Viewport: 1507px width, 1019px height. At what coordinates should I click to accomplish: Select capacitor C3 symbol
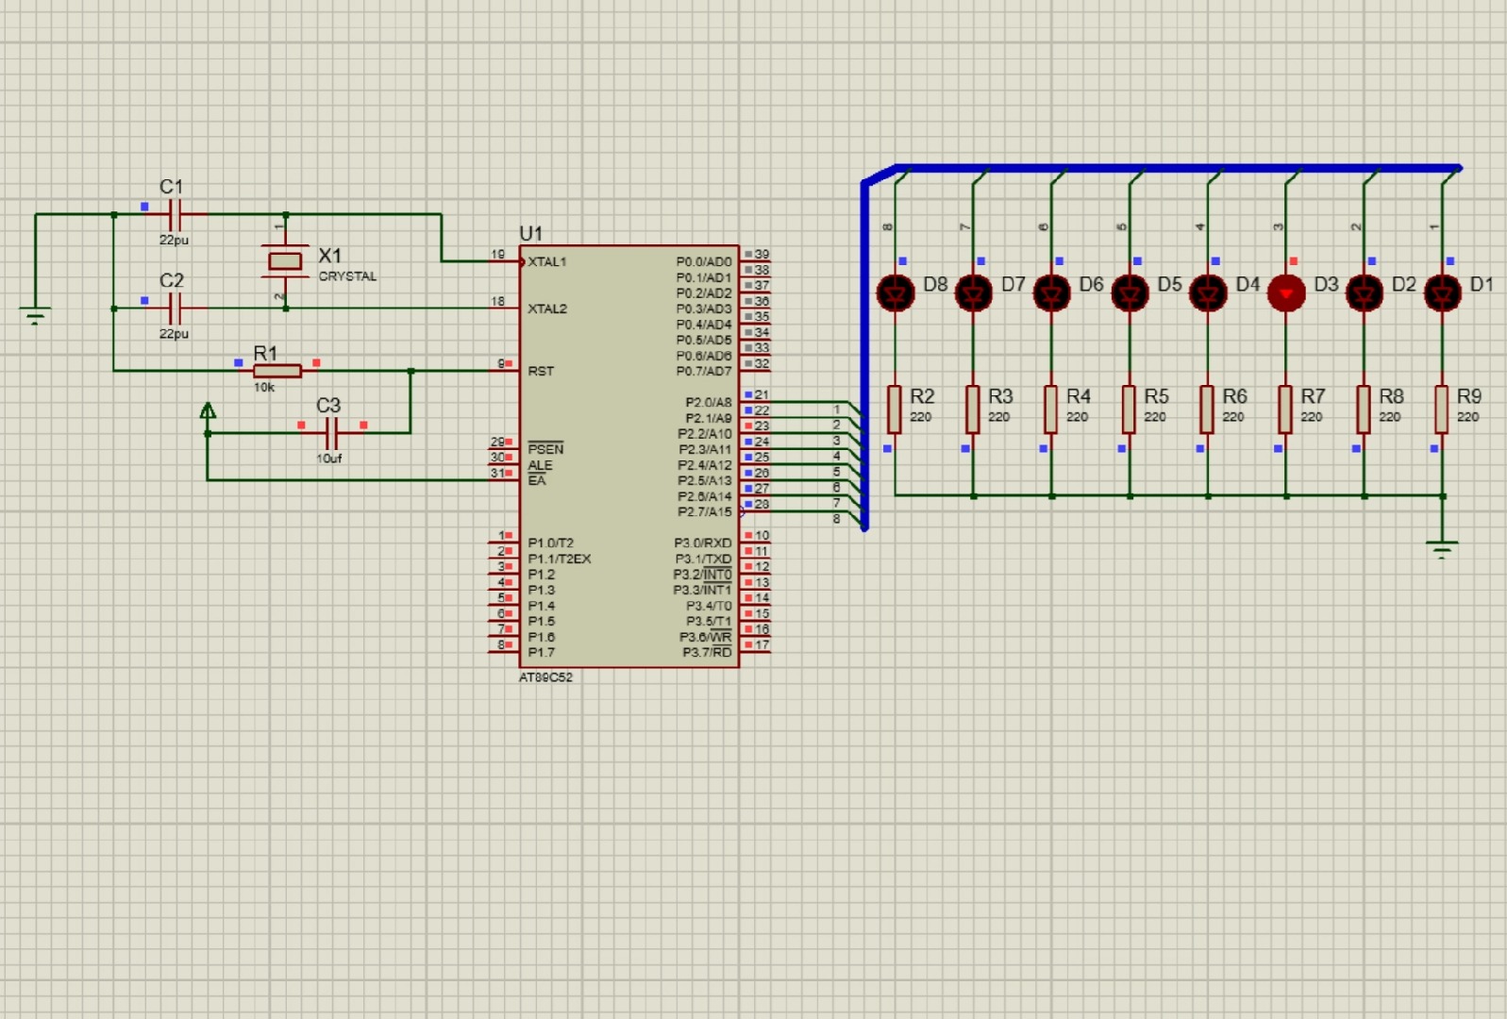point(331,433)
